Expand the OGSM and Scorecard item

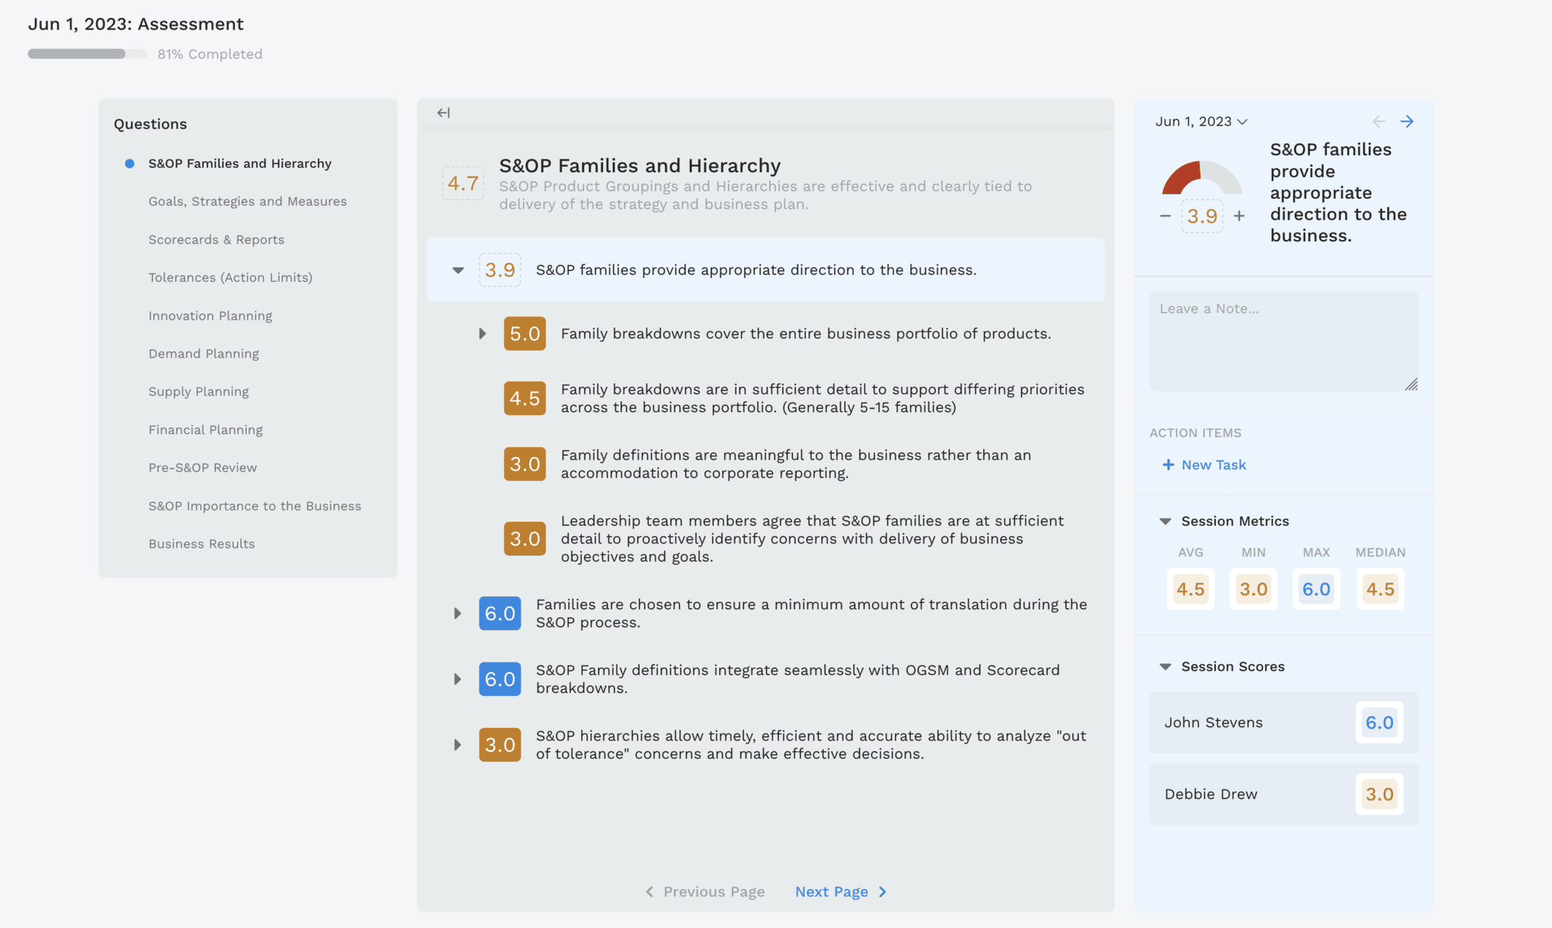[457, 679]
